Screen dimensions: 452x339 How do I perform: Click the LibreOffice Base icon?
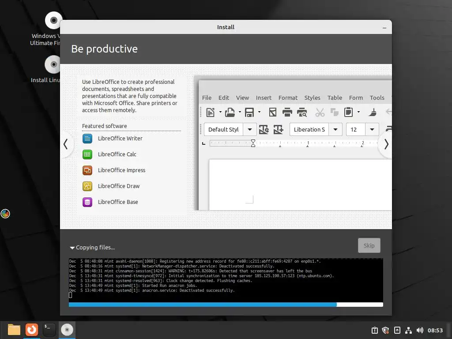(x=87, y=202)
